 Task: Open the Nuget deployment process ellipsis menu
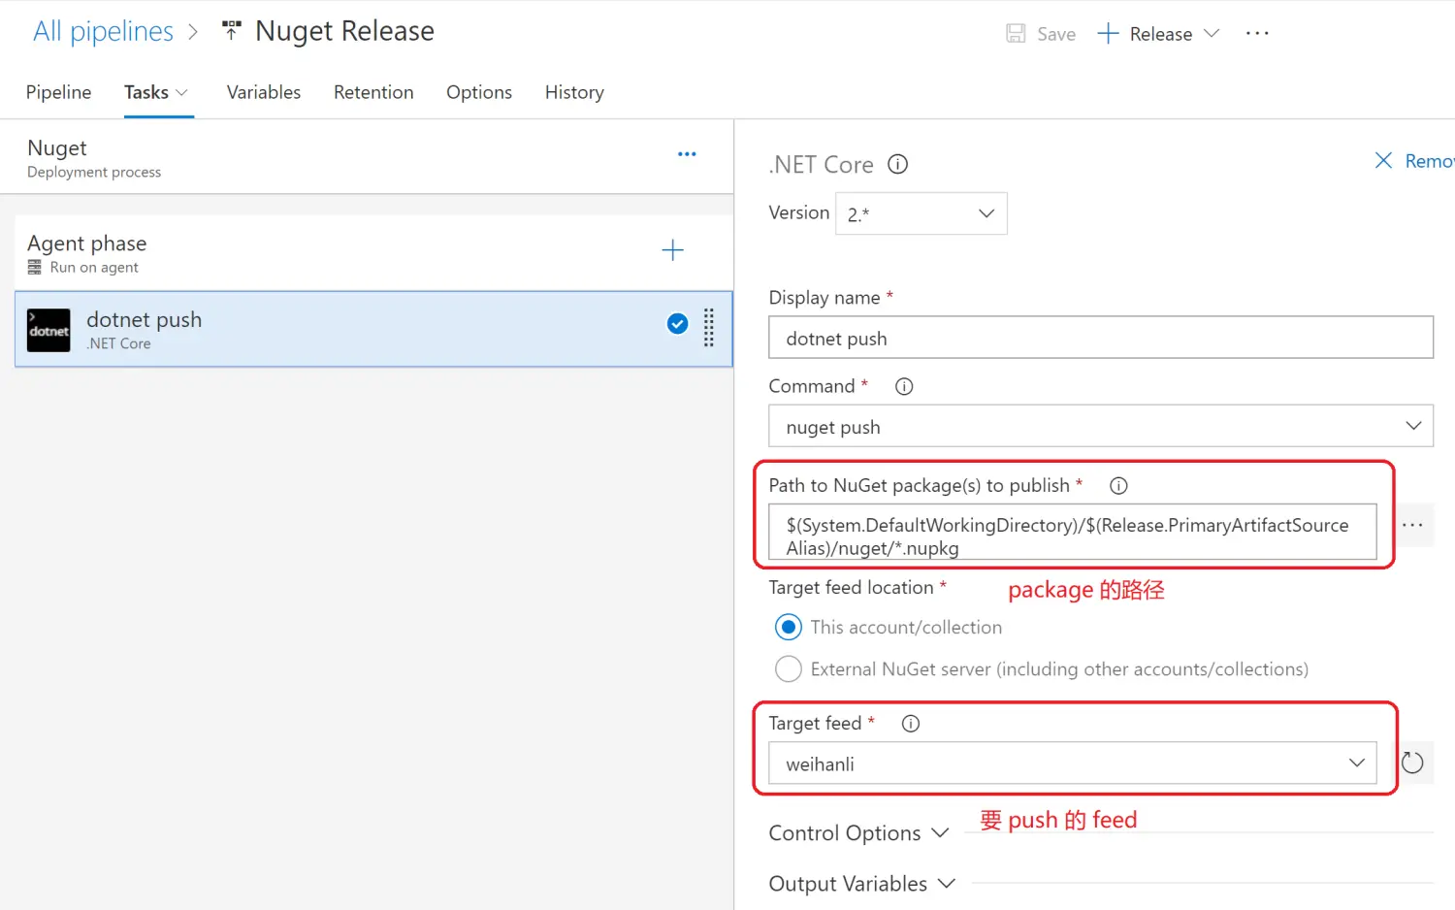coord(687,154)
